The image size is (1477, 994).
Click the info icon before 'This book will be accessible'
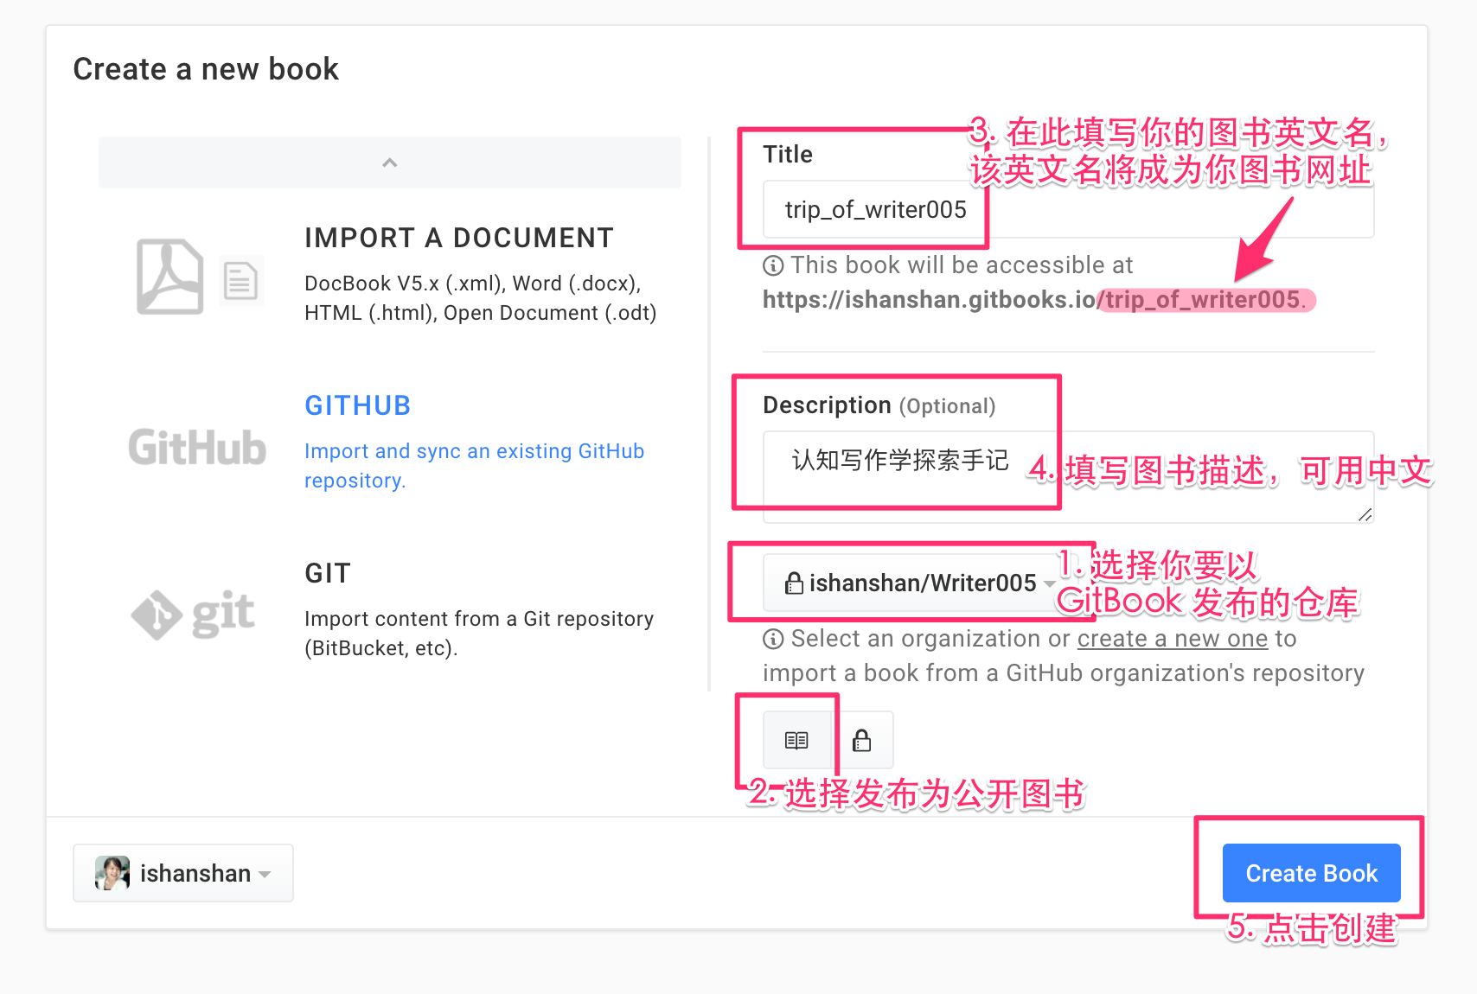[773, 265]
